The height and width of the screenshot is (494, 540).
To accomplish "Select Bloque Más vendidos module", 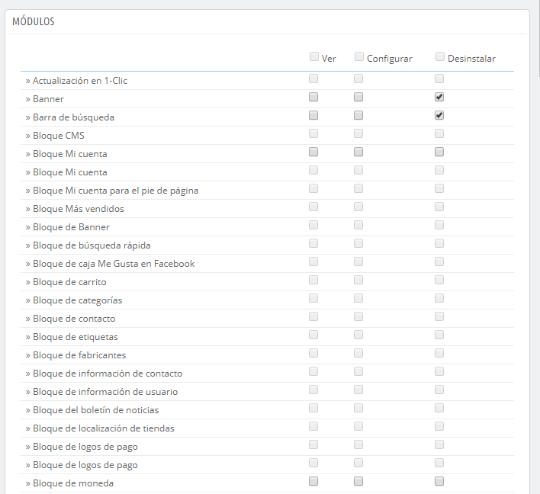I will 78,209.
